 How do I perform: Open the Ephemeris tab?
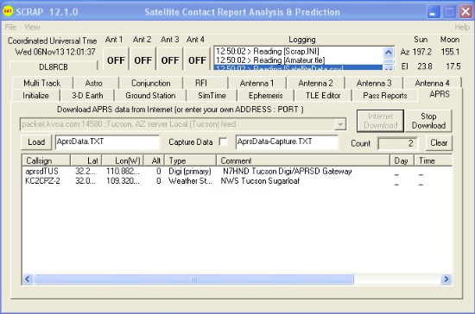pyautogui.click(x=266, y=96)
